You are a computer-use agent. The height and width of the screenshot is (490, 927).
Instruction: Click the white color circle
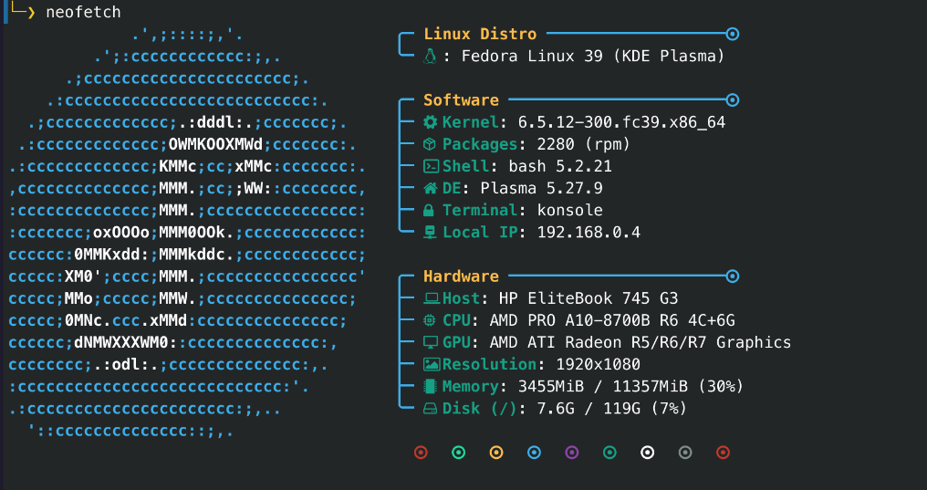tap(648, 452)
